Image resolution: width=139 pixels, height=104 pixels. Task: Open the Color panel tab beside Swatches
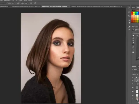[x=133, y=8]
